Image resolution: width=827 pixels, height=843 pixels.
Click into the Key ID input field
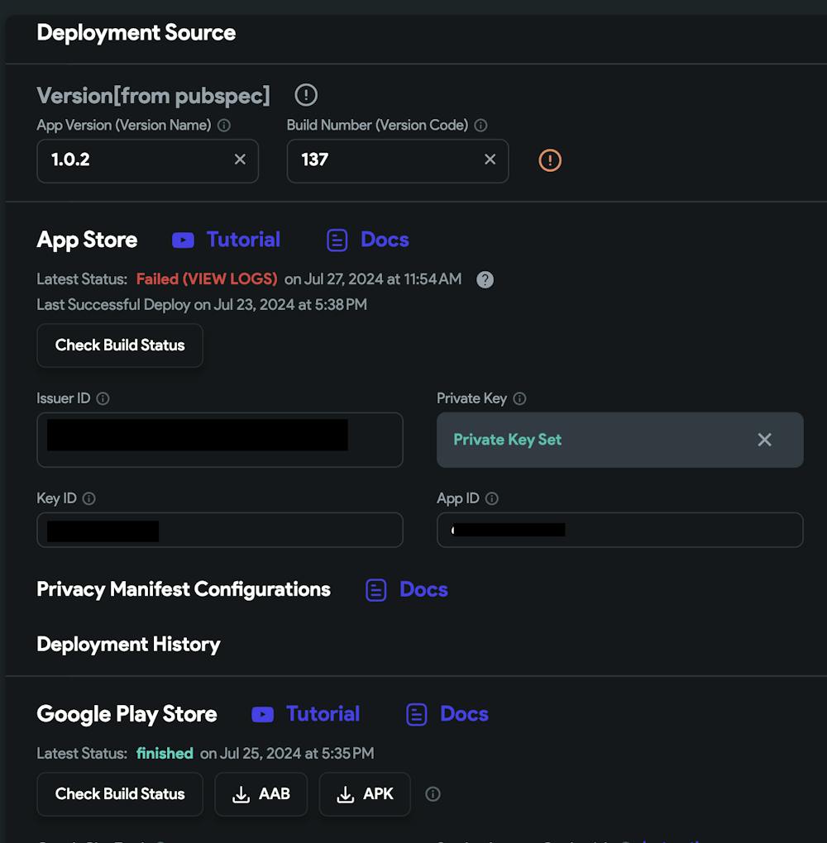(273, 530)
